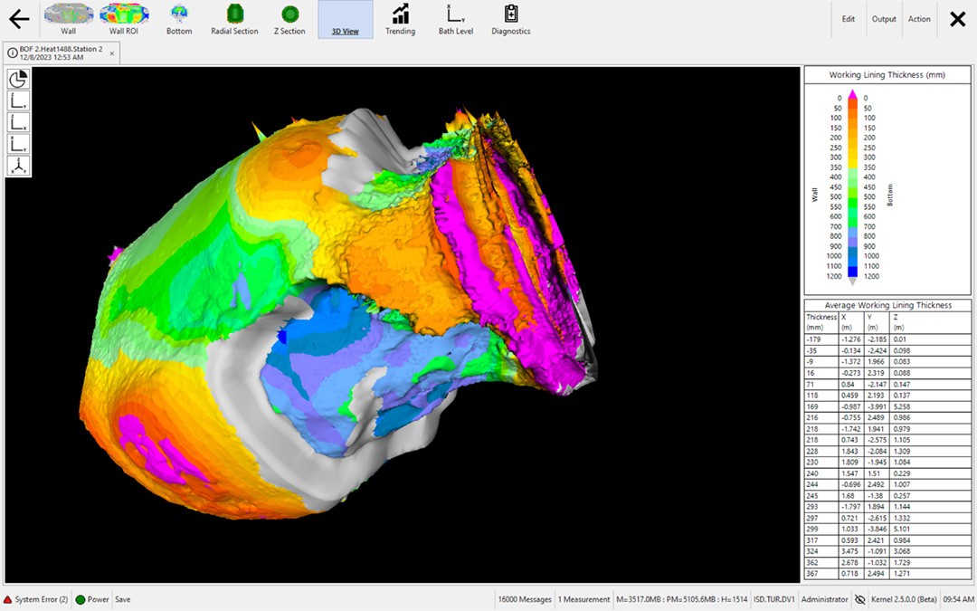Open the Z Section view
977x611 pixels.
point(289,19)
